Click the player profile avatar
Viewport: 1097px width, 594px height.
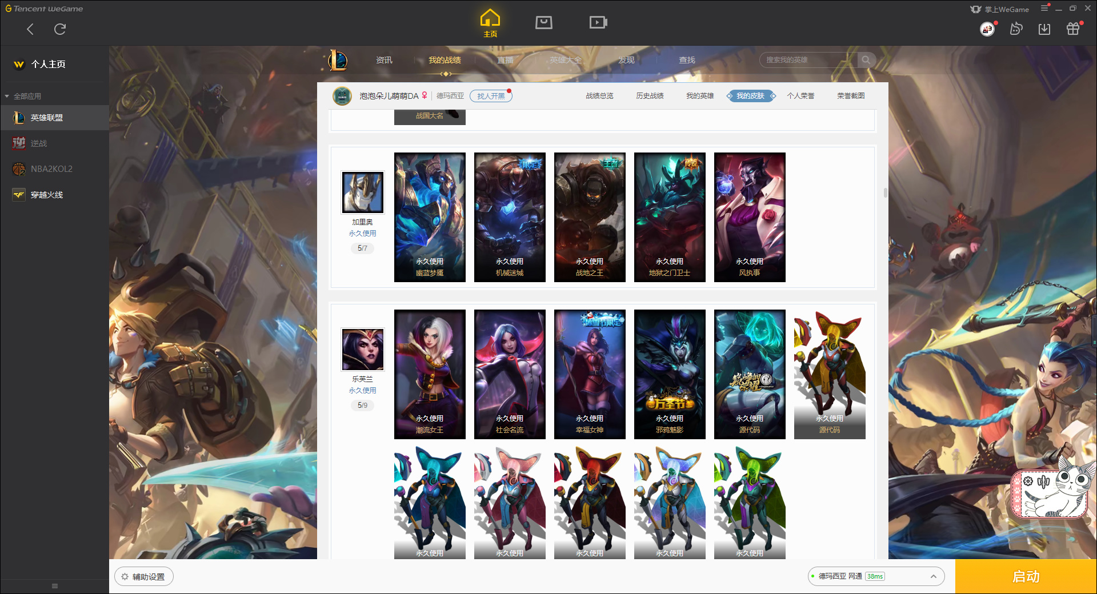point(342,96)
